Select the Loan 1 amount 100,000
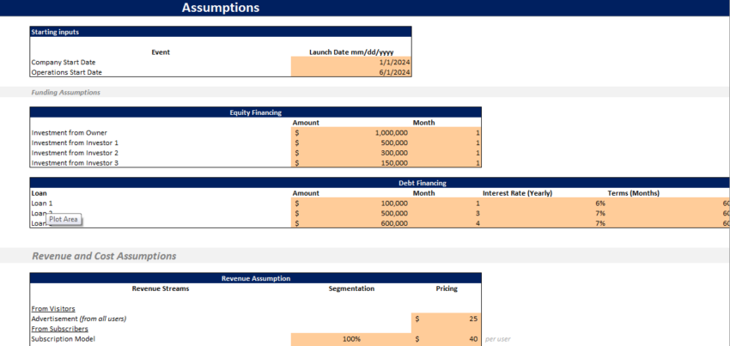The width and height of the screenshot is (730, 346). [x=351, y=203]
